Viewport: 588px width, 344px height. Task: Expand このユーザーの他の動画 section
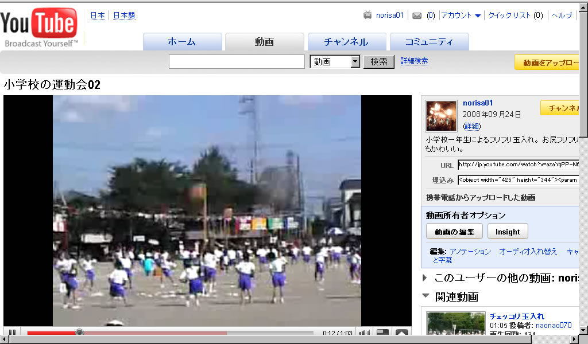(x=424, y=277)
